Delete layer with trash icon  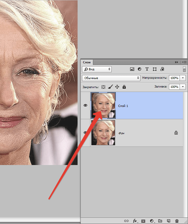coord(177,221)
